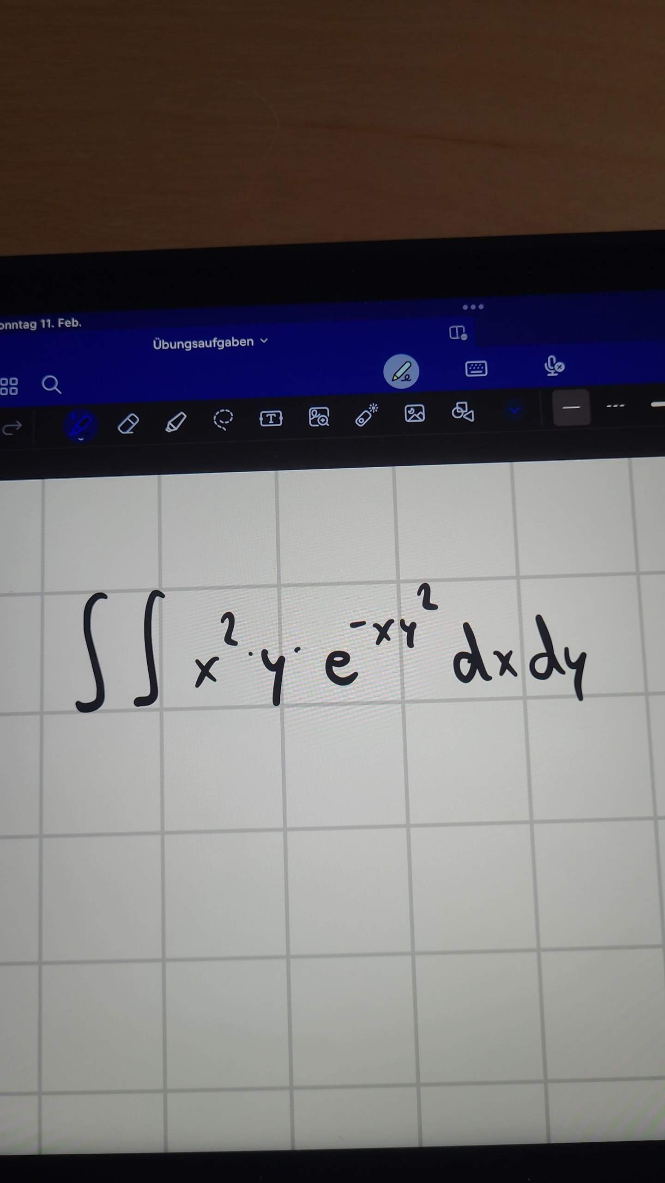
Task: Toggle the pen writing mode button
Action: (401, 372)
